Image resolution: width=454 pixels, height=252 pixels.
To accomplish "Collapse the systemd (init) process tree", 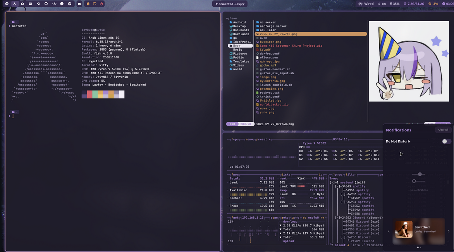I will [333, 182].
